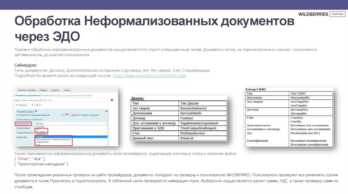Select 'Не указан' in document type list

pyautogui.click(x=40, y=127)
